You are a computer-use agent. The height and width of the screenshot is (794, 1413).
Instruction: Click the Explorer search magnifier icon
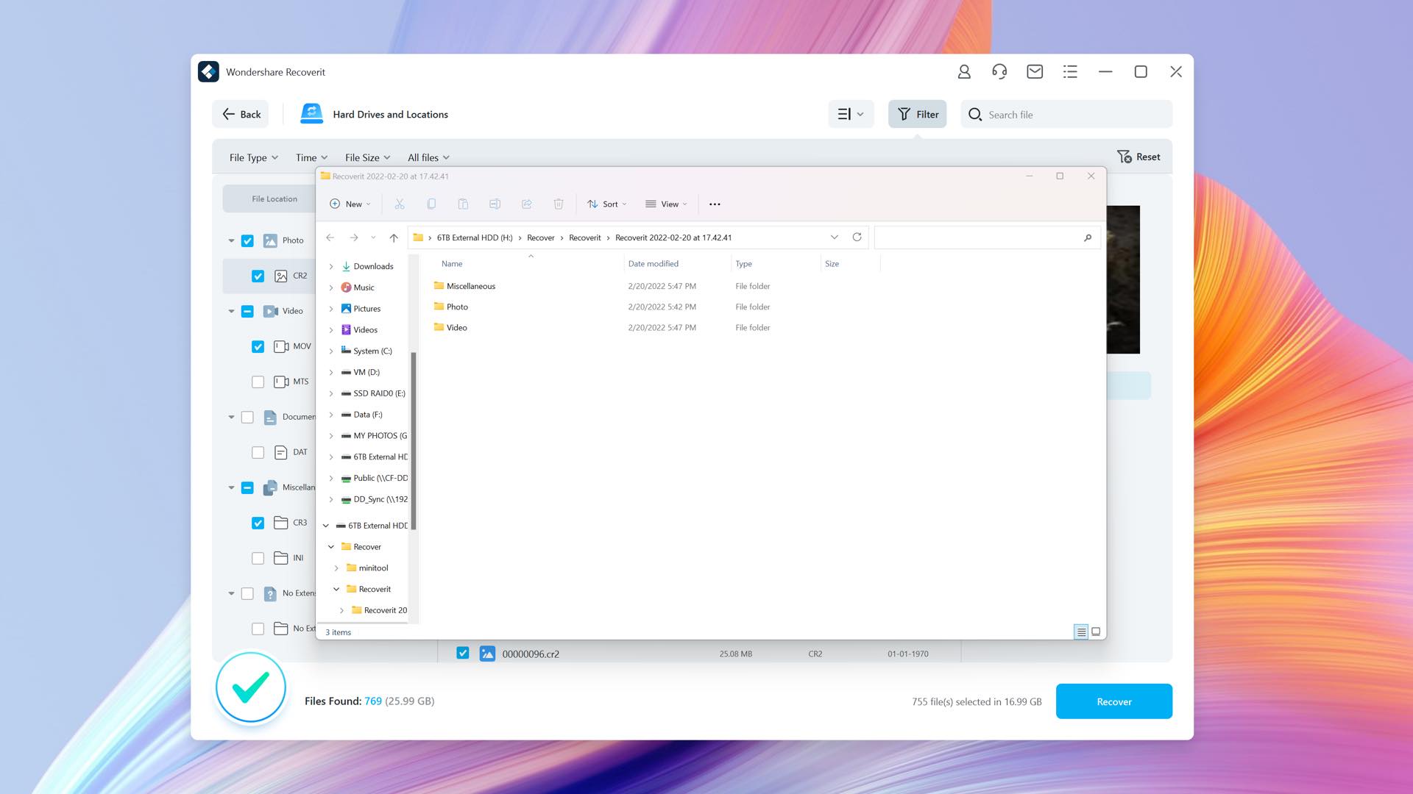point(1088,237)
